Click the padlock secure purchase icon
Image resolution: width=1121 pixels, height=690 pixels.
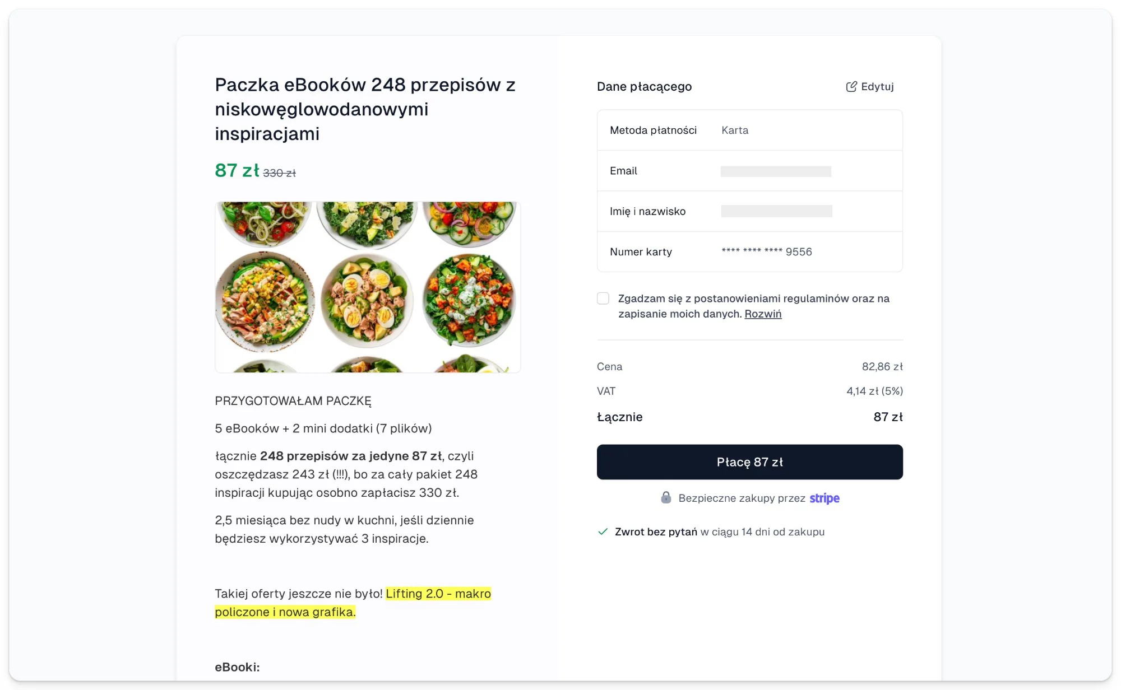pyautogui.click(x=666, y=497)
